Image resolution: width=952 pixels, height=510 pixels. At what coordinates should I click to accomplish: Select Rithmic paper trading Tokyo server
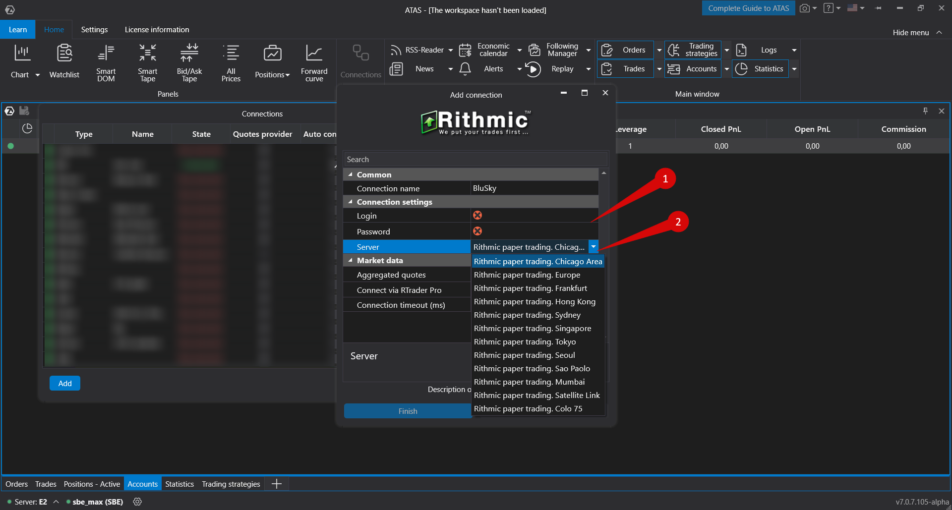click(x=525, y=341)
